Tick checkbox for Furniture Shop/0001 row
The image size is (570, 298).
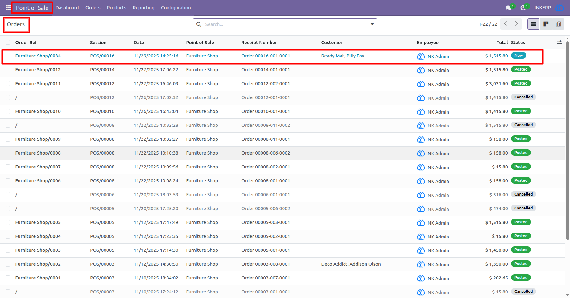pyautogui.click(x=8, y=278)
